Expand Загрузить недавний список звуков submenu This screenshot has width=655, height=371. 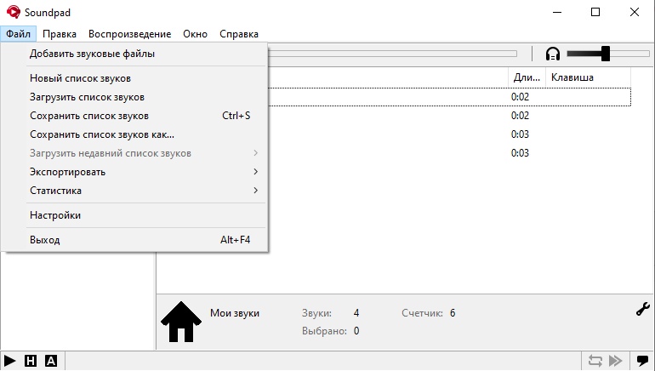[134, 153]
